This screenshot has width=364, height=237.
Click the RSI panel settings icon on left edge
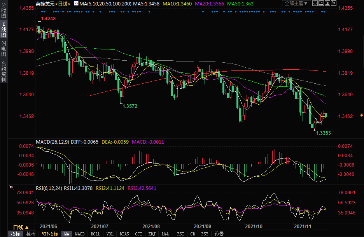[10, 187]
